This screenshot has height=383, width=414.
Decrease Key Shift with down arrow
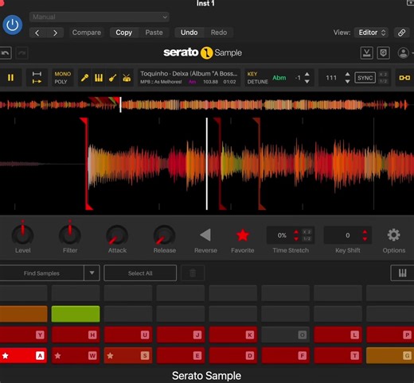[365, 238]
